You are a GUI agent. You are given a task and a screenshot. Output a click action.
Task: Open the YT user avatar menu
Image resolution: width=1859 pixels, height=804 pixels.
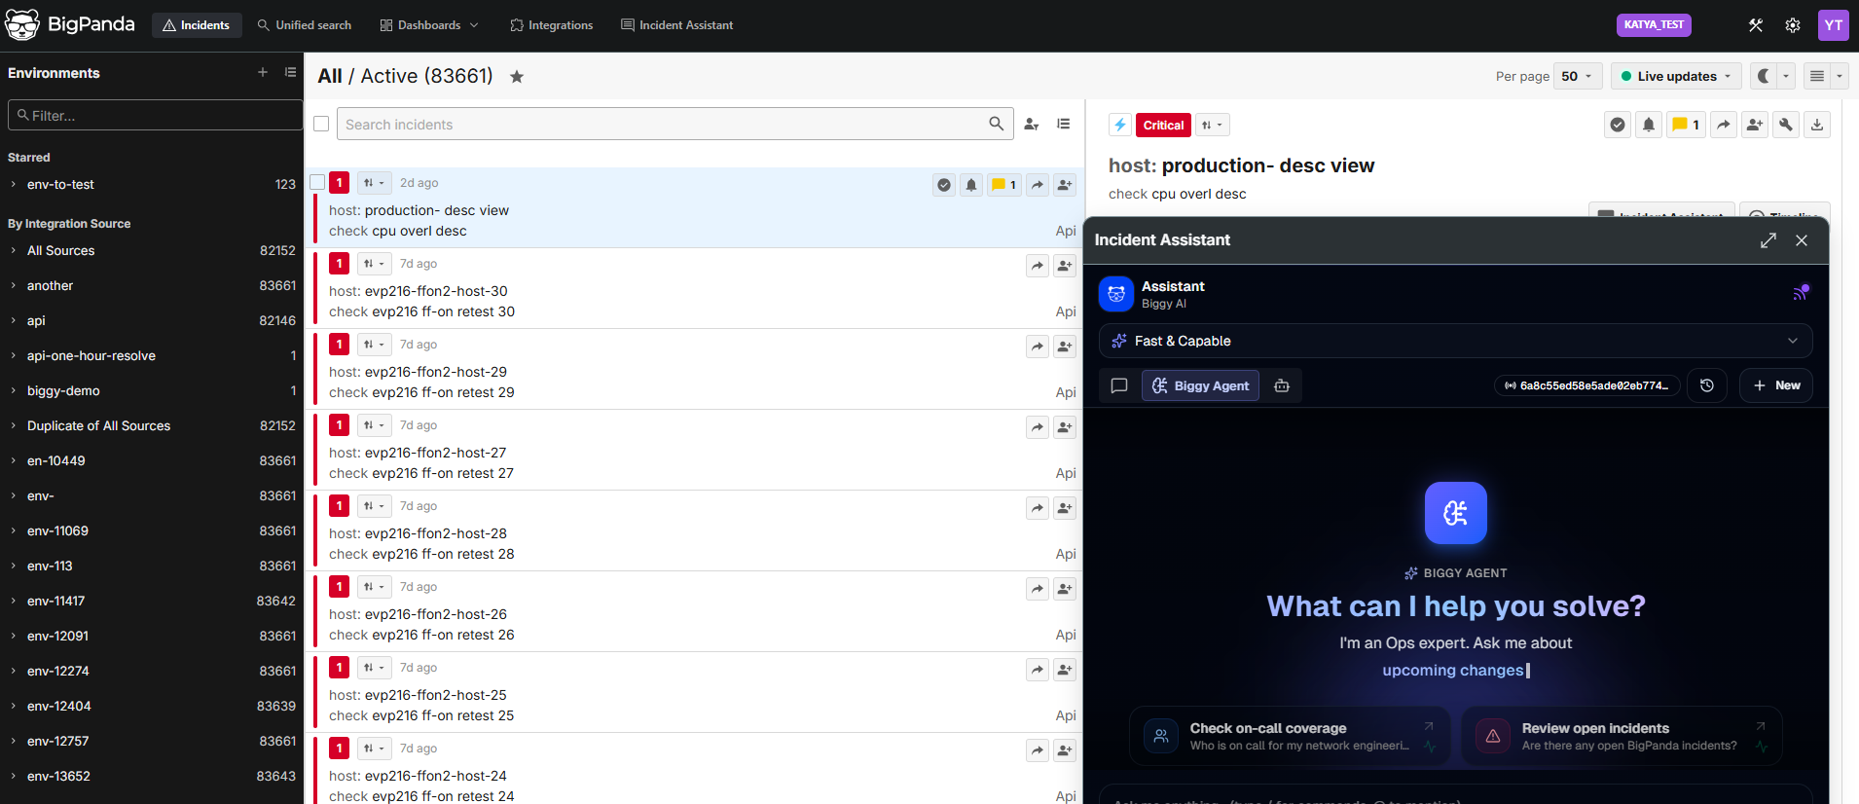tap(1834, 25)
